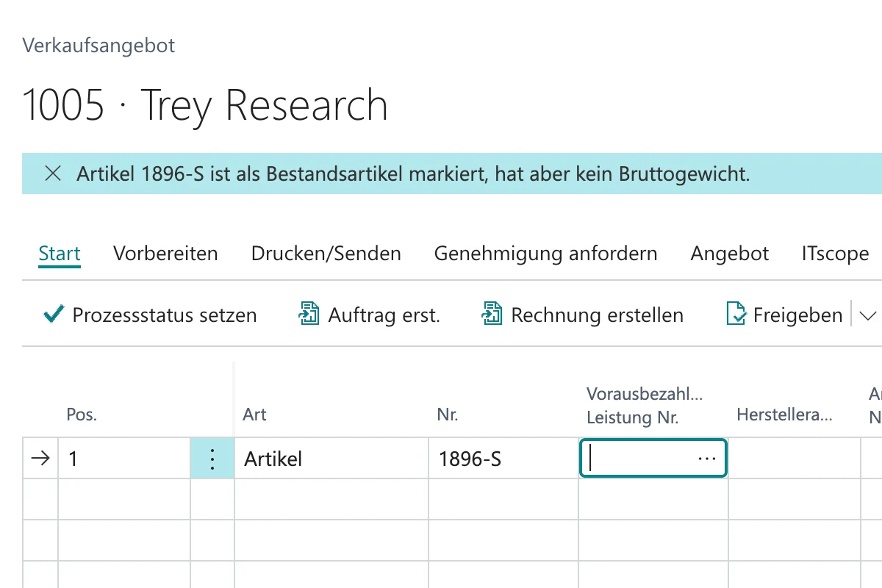Open the Angebot tab
882x588 pixels.
coord(730,254)
